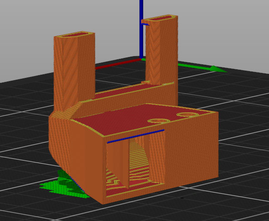Screen dimensions: 269x221
Task: Click the green support material at the base
Action: coord(65,185)
